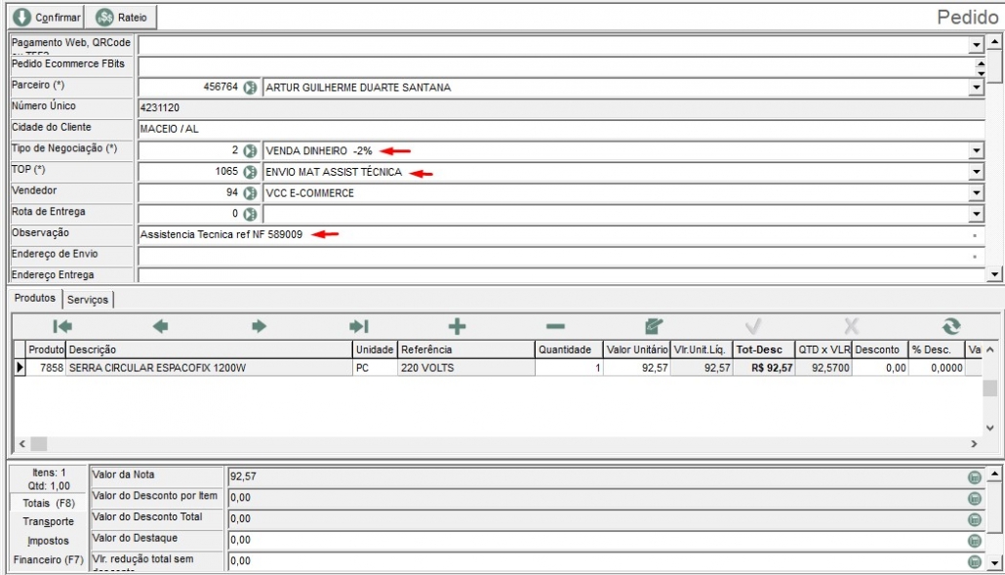1005x575 pixels.
Task: Open the Transporte section tab
Action: pyautogui.click(x=49, y=521)
